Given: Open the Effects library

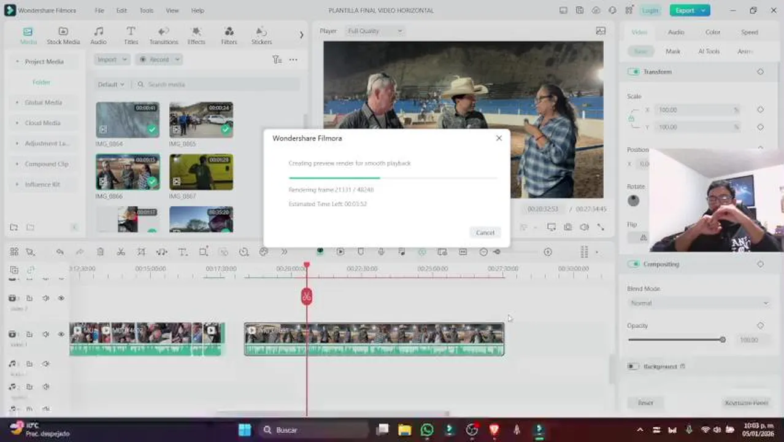Looking at the screenshot, I should (x=196, y=36).
